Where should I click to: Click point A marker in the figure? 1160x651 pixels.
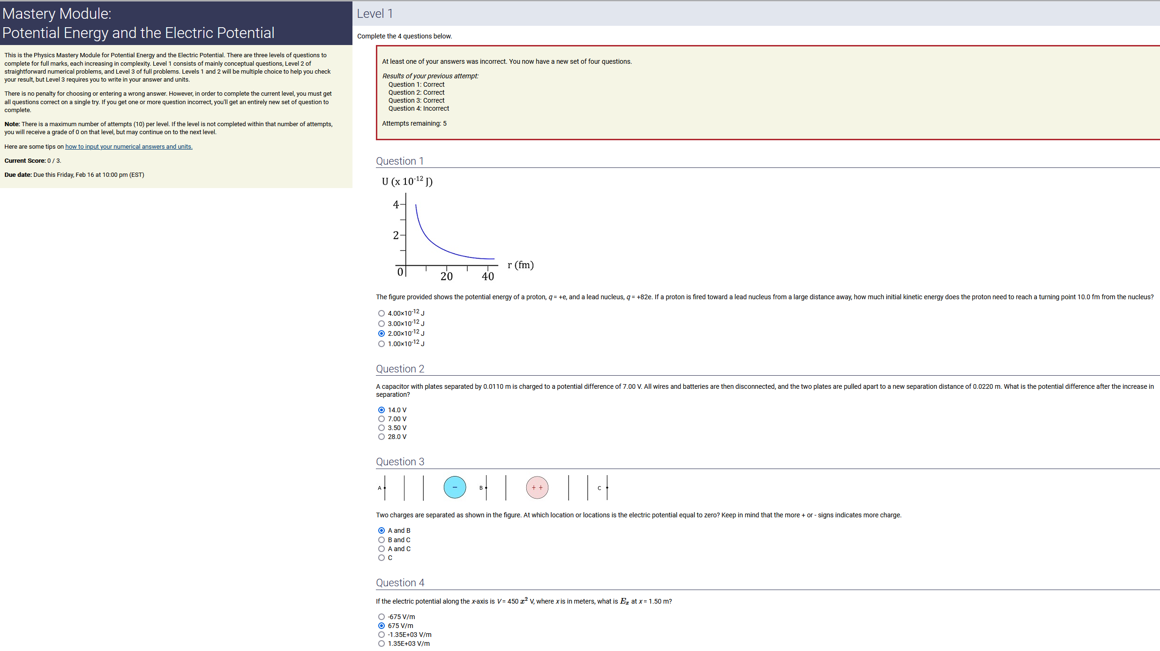click(384, 488)
